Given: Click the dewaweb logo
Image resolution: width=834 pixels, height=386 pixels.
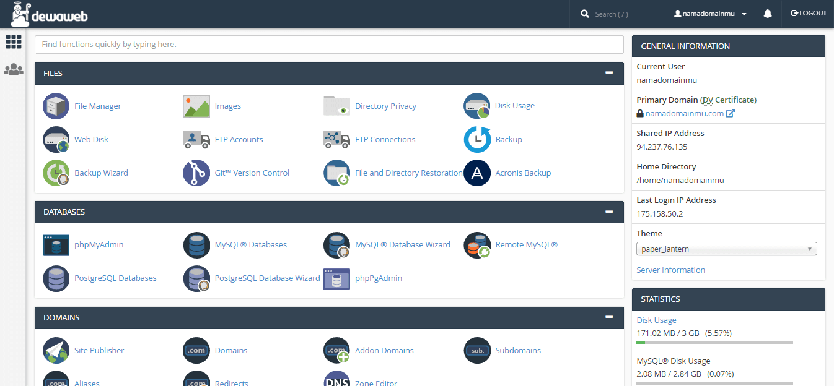Looking at the screenshot, I should click(50, 14).
